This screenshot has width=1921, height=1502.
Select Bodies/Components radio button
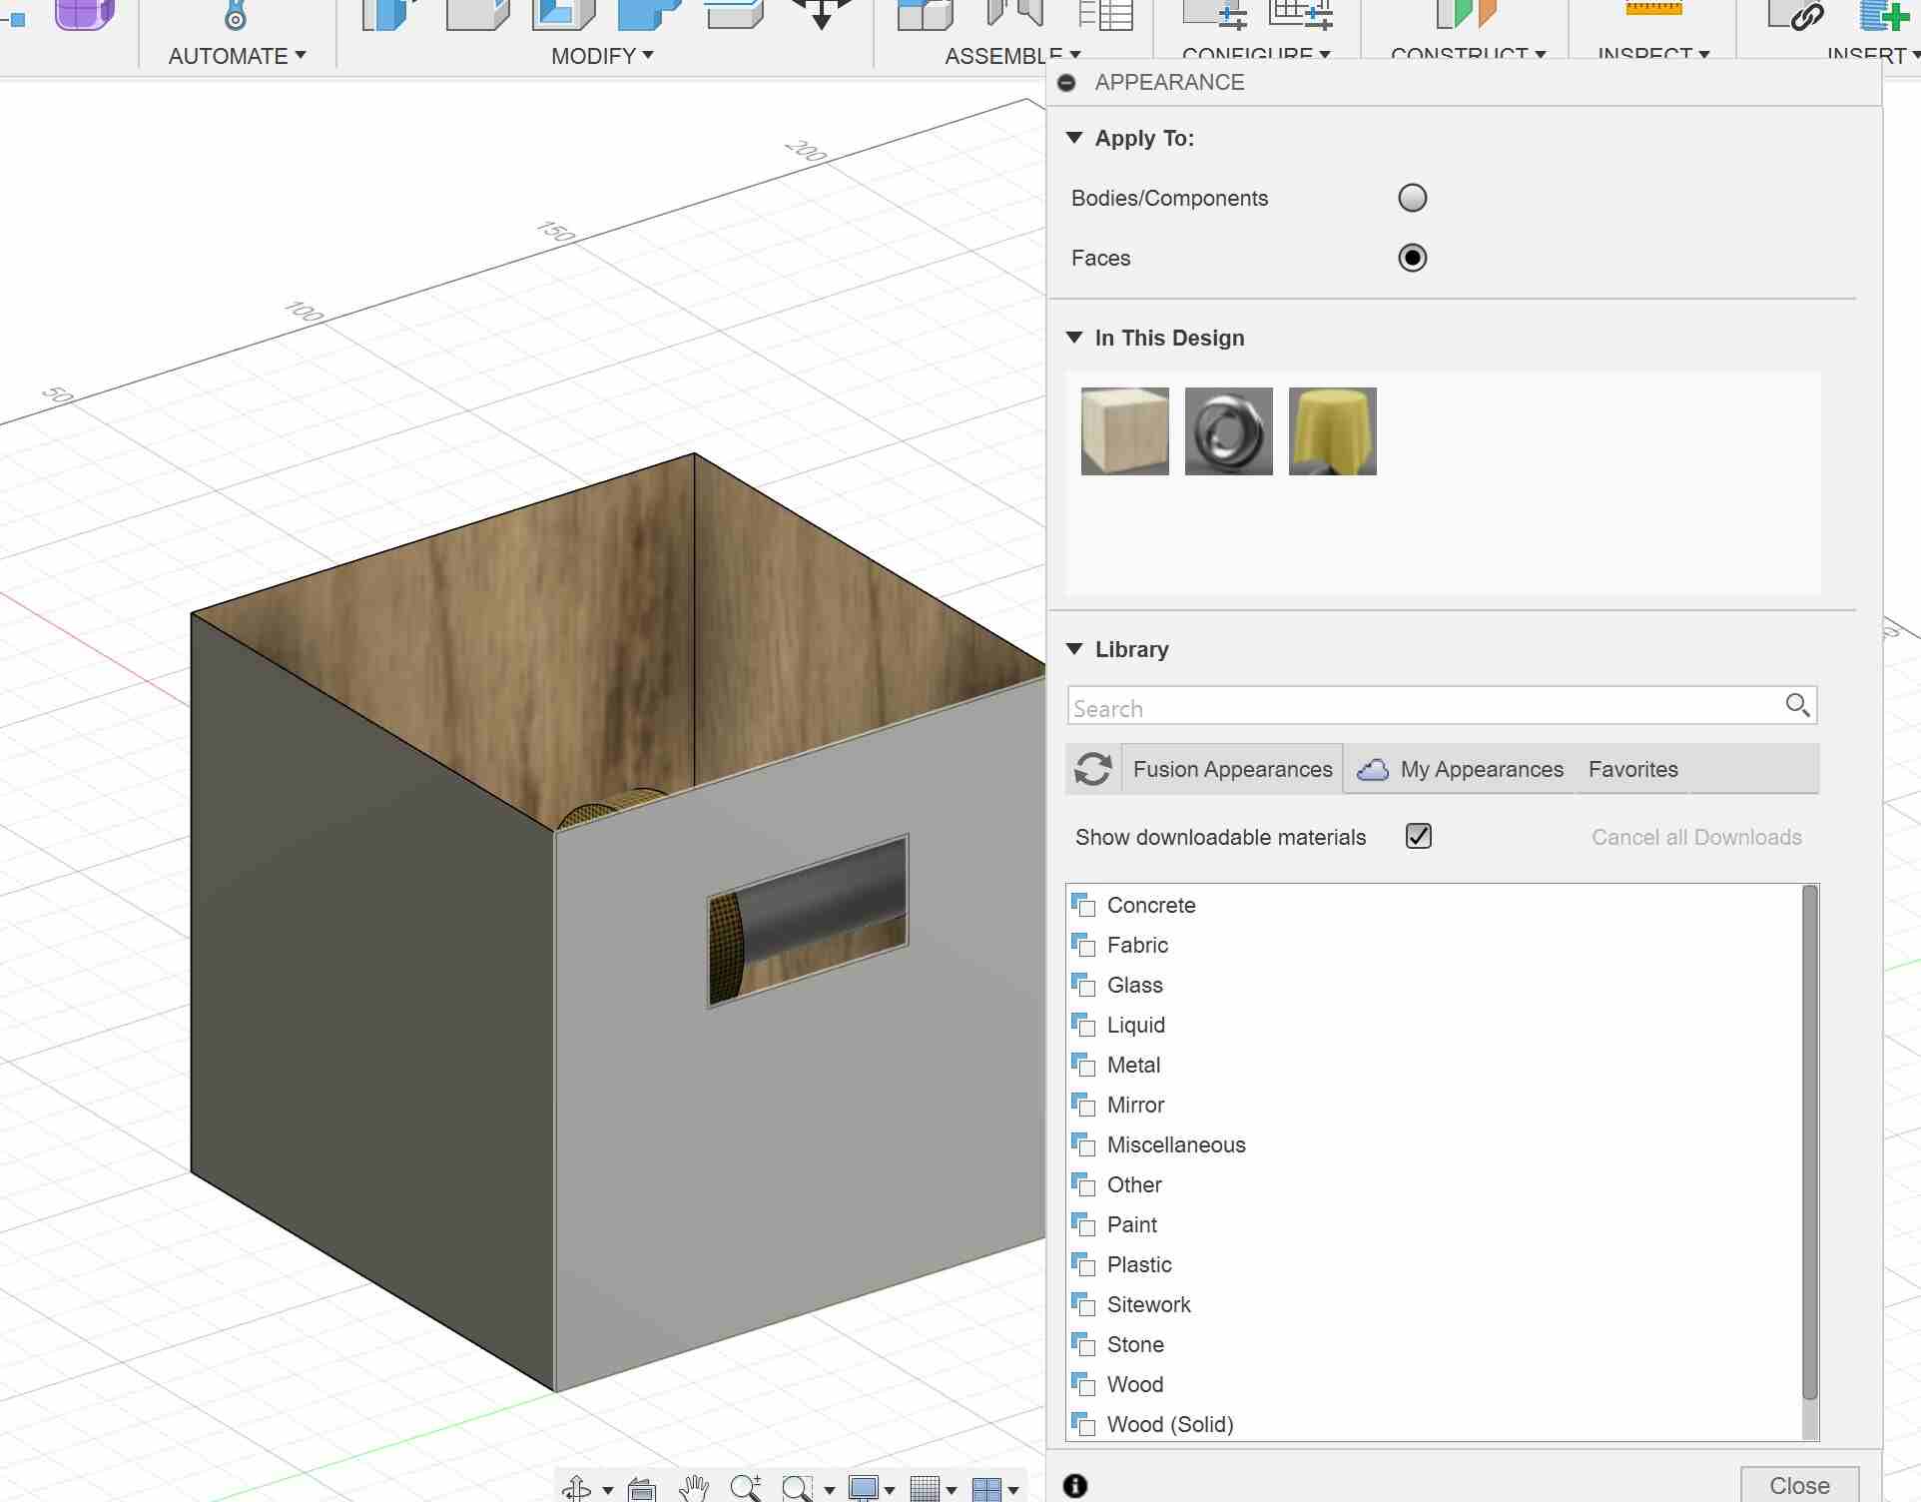coord(1411,197)
